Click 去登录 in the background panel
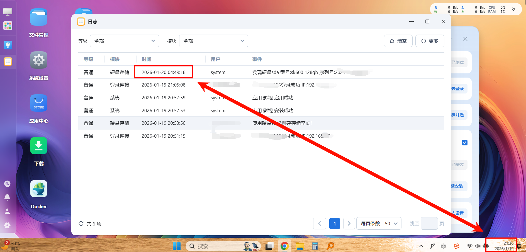The image size is (526, 252). click(x=457, y=89)
